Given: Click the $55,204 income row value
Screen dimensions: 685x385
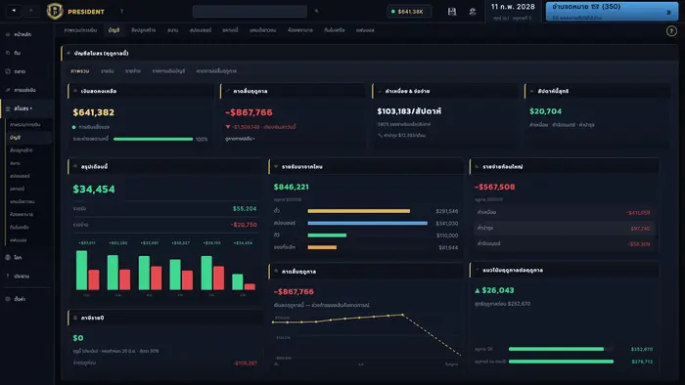Looking at the screenshot, I should [245, 209].
